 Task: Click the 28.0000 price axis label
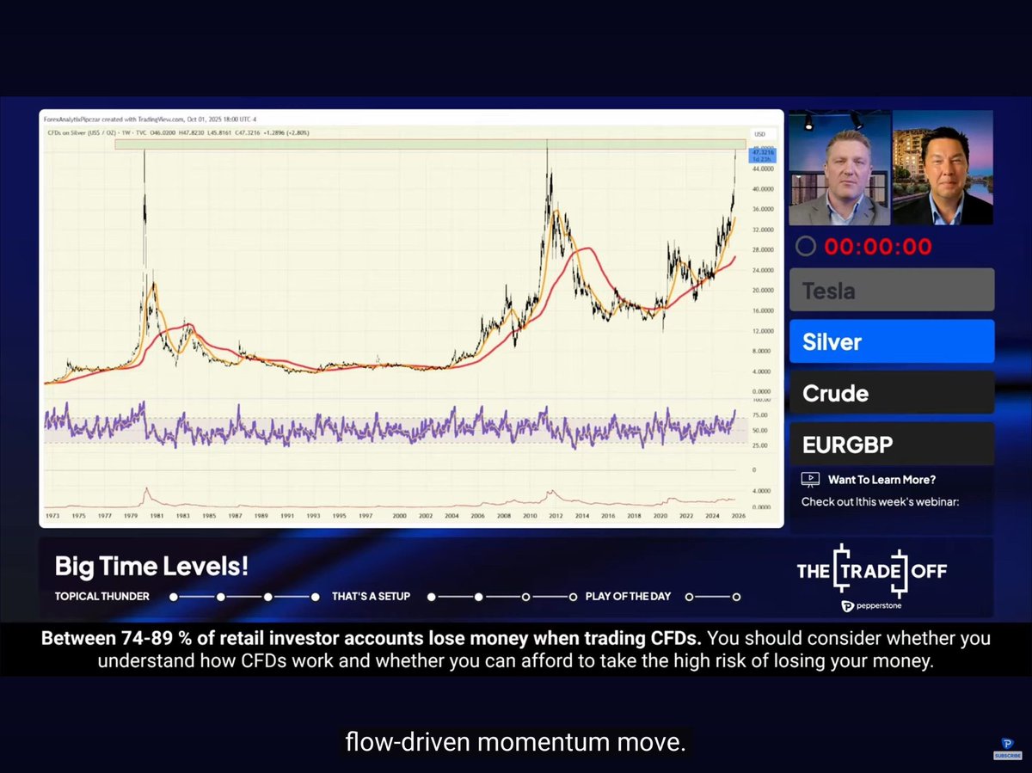point(763,249)
